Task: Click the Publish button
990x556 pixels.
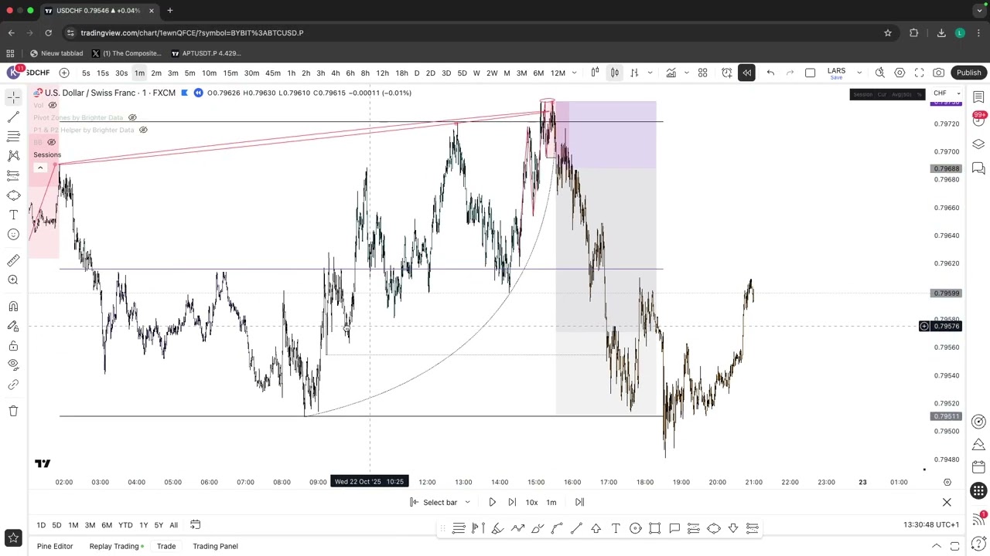Action: click(x=968, y=73)
